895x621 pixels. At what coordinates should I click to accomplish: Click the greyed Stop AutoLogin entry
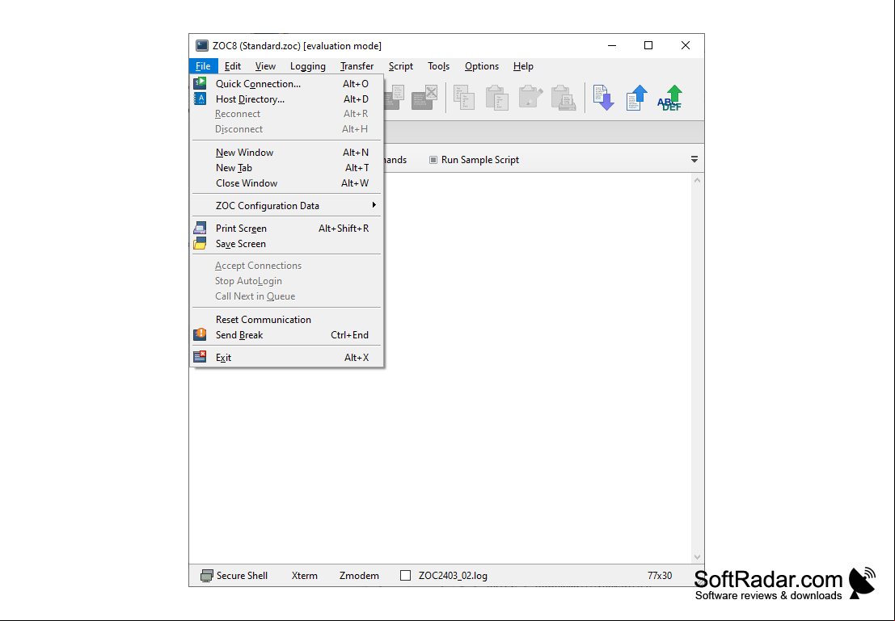coord(286,280)
